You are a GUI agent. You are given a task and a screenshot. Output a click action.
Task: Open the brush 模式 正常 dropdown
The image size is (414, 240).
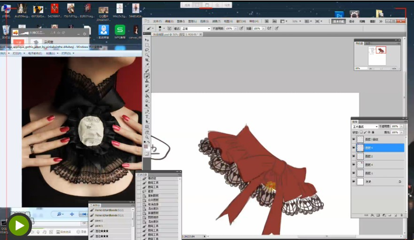(x=195, y=29)
